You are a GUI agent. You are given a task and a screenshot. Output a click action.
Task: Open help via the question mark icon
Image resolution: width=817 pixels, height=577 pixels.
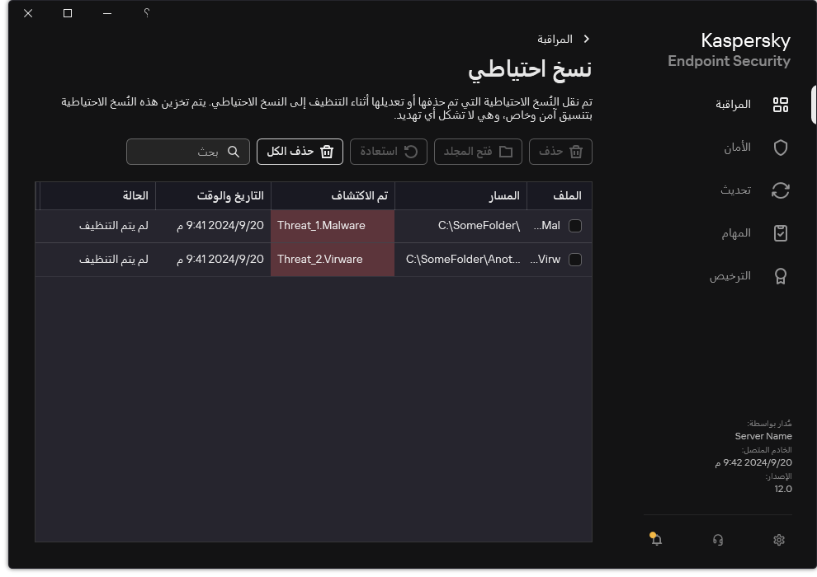click(146, 13)
